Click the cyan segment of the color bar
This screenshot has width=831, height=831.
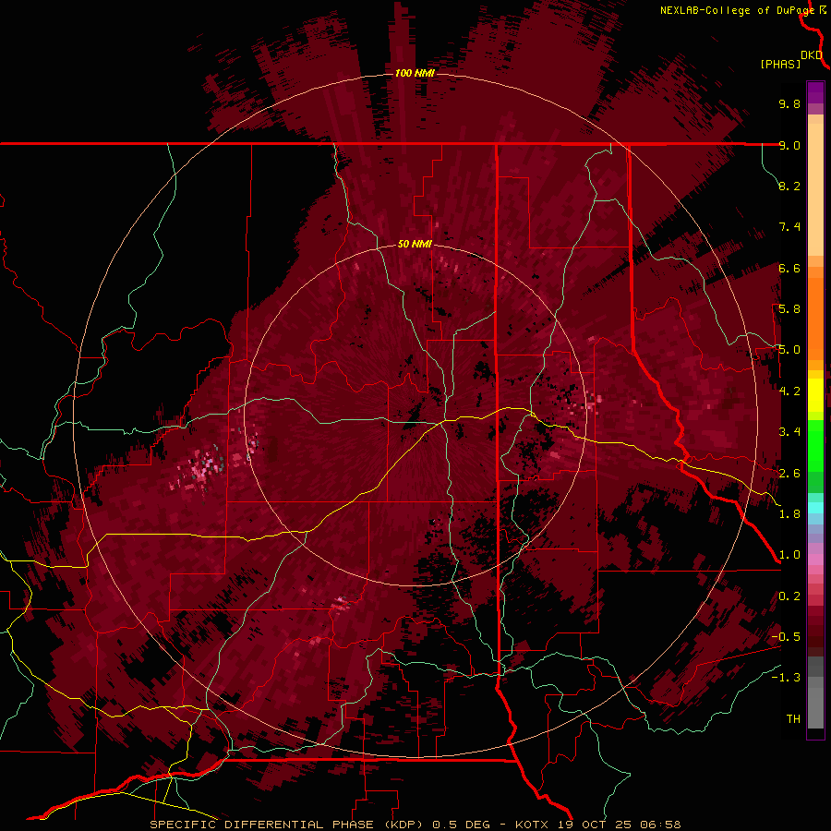click(815, 508)
